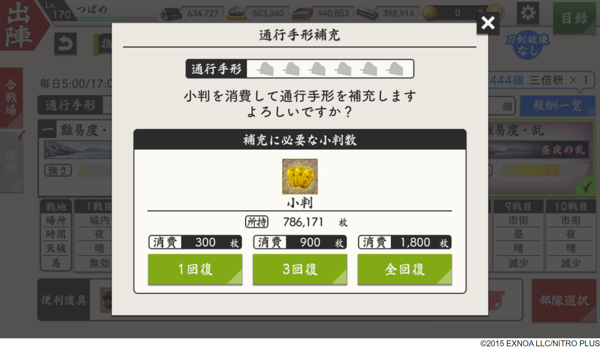Click the koban coin counter icon
This screenshot has height=348, width=600.
(430, 13)
